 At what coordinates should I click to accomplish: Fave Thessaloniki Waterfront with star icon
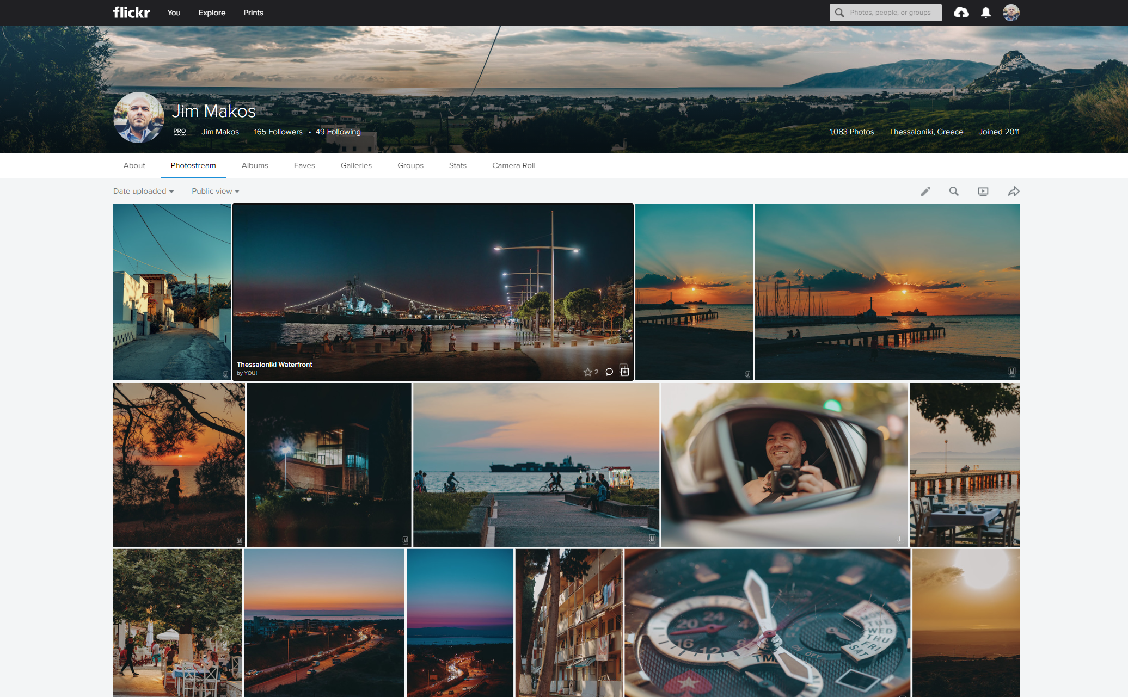tap(587, 372)
